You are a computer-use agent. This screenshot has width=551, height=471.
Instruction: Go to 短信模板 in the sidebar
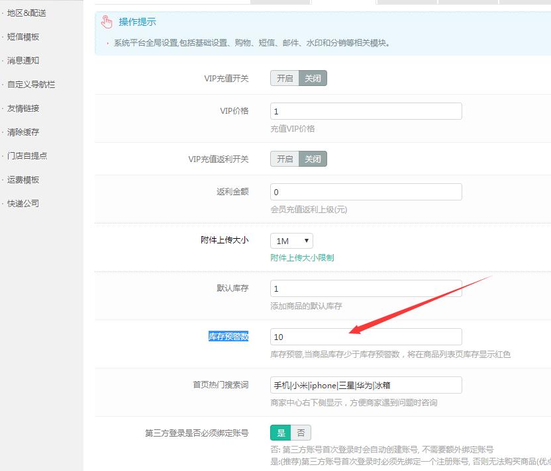click(x=23, y=37)
